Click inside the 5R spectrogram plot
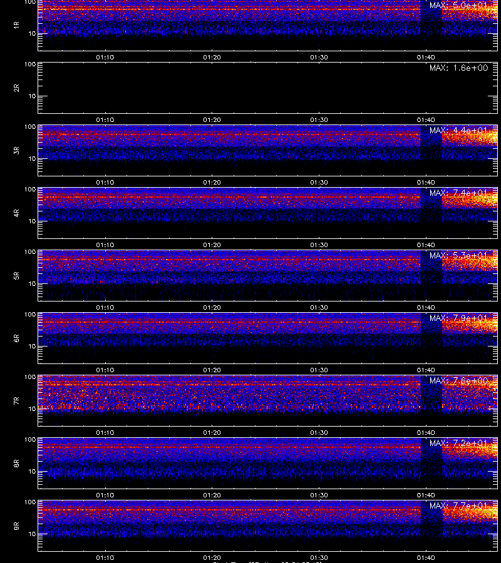 tap(268, 276)
